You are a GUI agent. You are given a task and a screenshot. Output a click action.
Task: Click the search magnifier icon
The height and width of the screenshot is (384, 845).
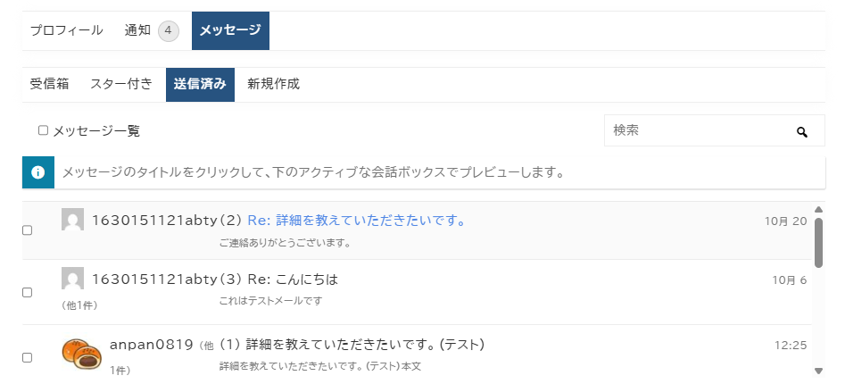(x=802, y=131)
